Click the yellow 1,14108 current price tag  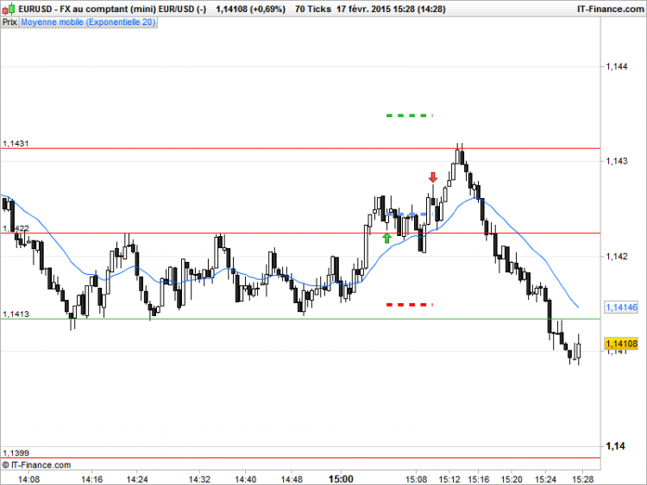(x=621, y=344)
